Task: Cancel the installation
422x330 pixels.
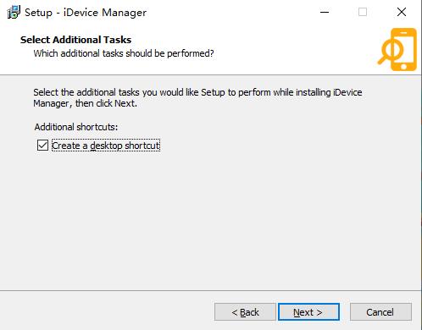Action: click(380, 312)
